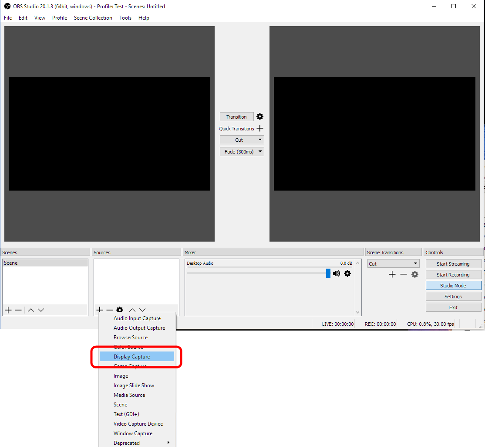Add a quick transition with plus icon

point(260,128)
